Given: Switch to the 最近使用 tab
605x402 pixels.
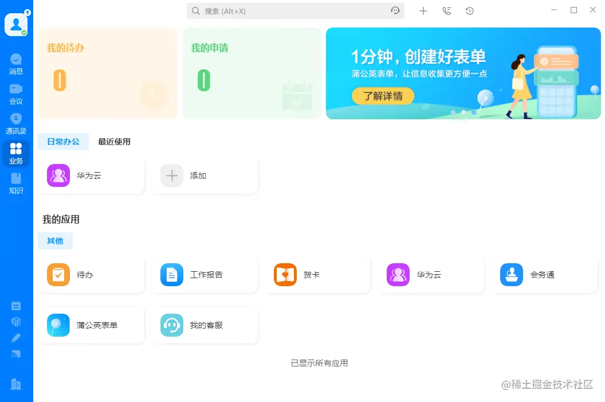Looking at the screenshot, I should tap(113, 142).
